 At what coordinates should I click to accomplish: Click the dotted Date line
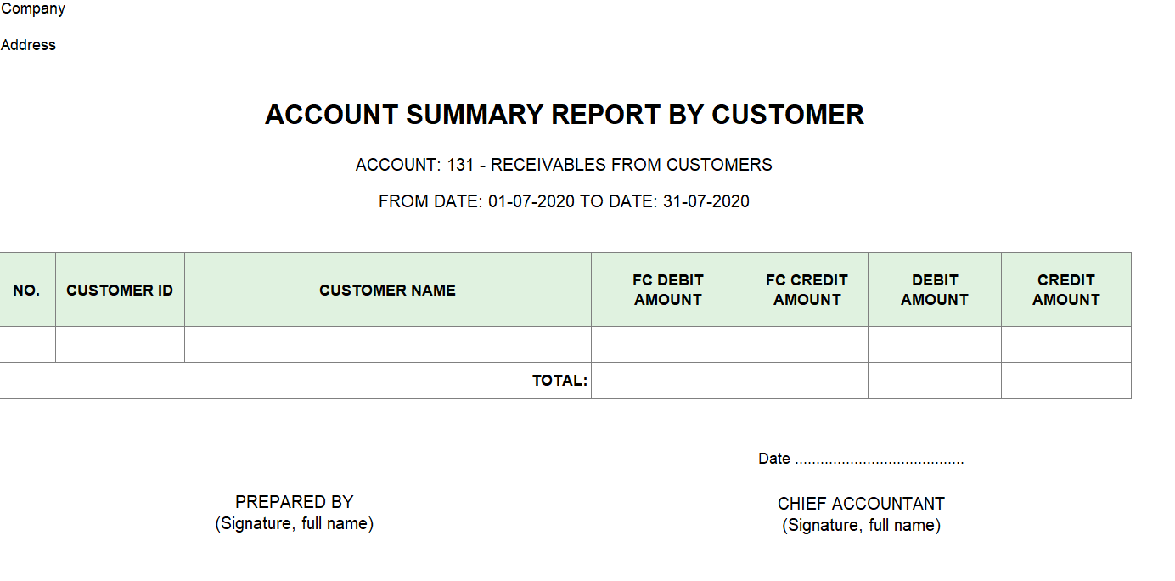click(861, 459)
